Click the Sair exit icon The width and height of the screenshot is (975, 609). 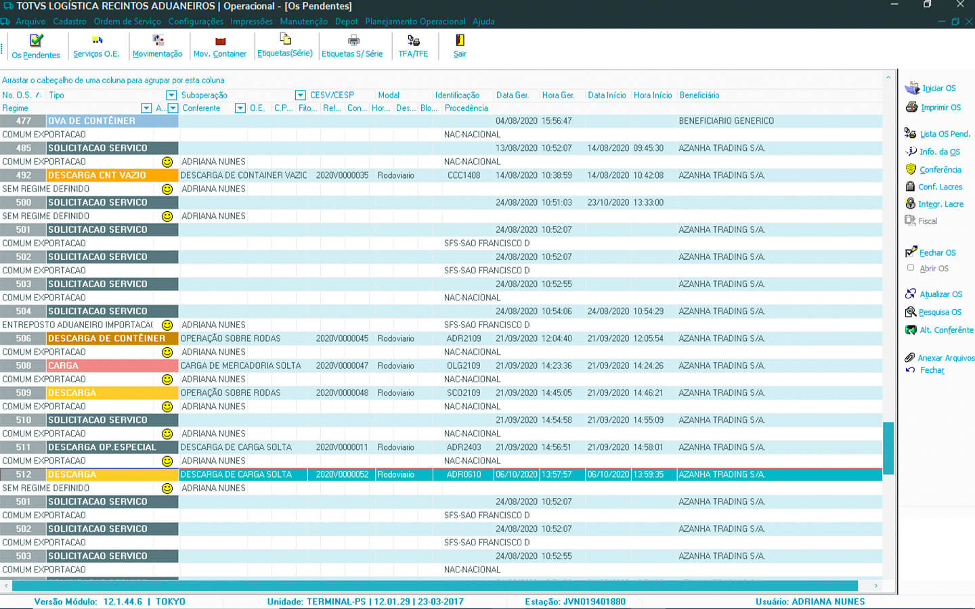460,41
